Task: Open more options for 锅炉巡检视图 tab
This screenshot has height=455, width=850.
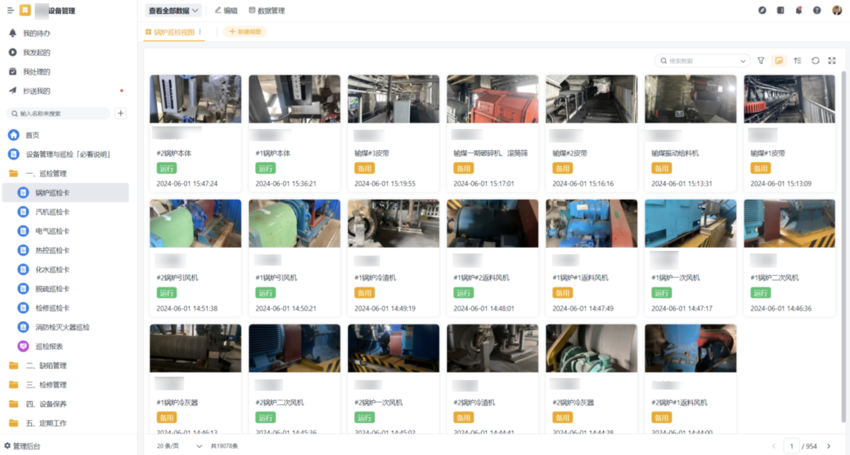Action: pos(200,32)
